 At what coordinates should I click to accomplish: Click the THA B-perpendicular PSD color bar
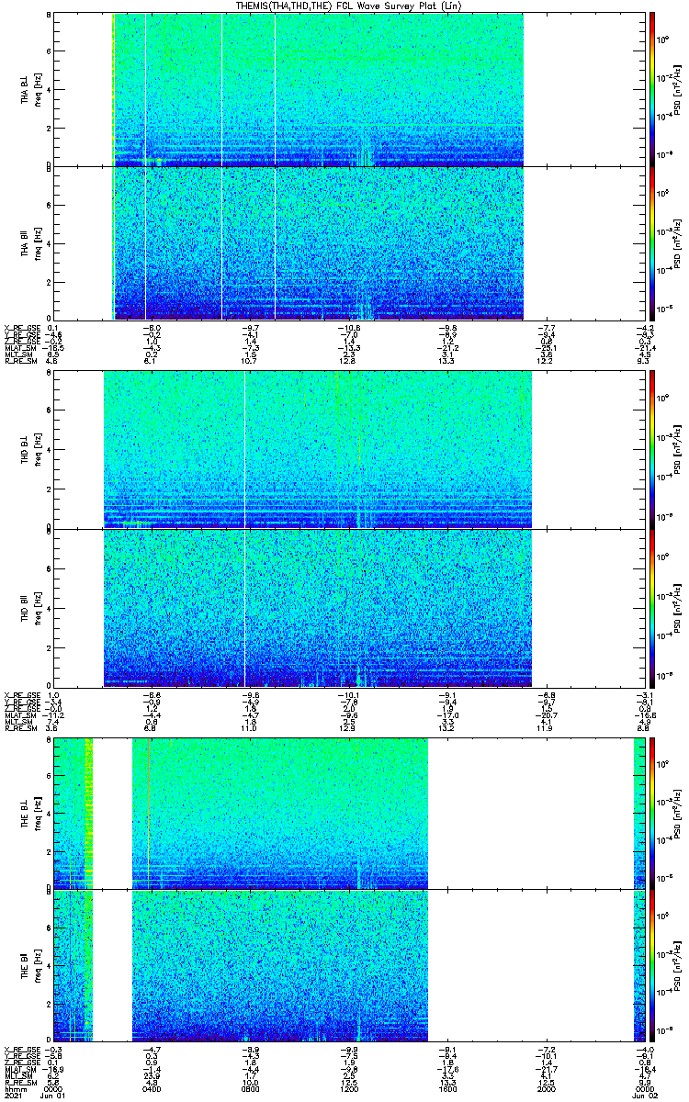(652, 89)
